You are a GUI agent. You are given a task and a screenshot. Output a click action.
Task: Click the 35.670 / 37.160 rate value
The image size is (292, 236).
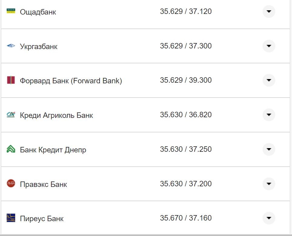tap(186, 218)
